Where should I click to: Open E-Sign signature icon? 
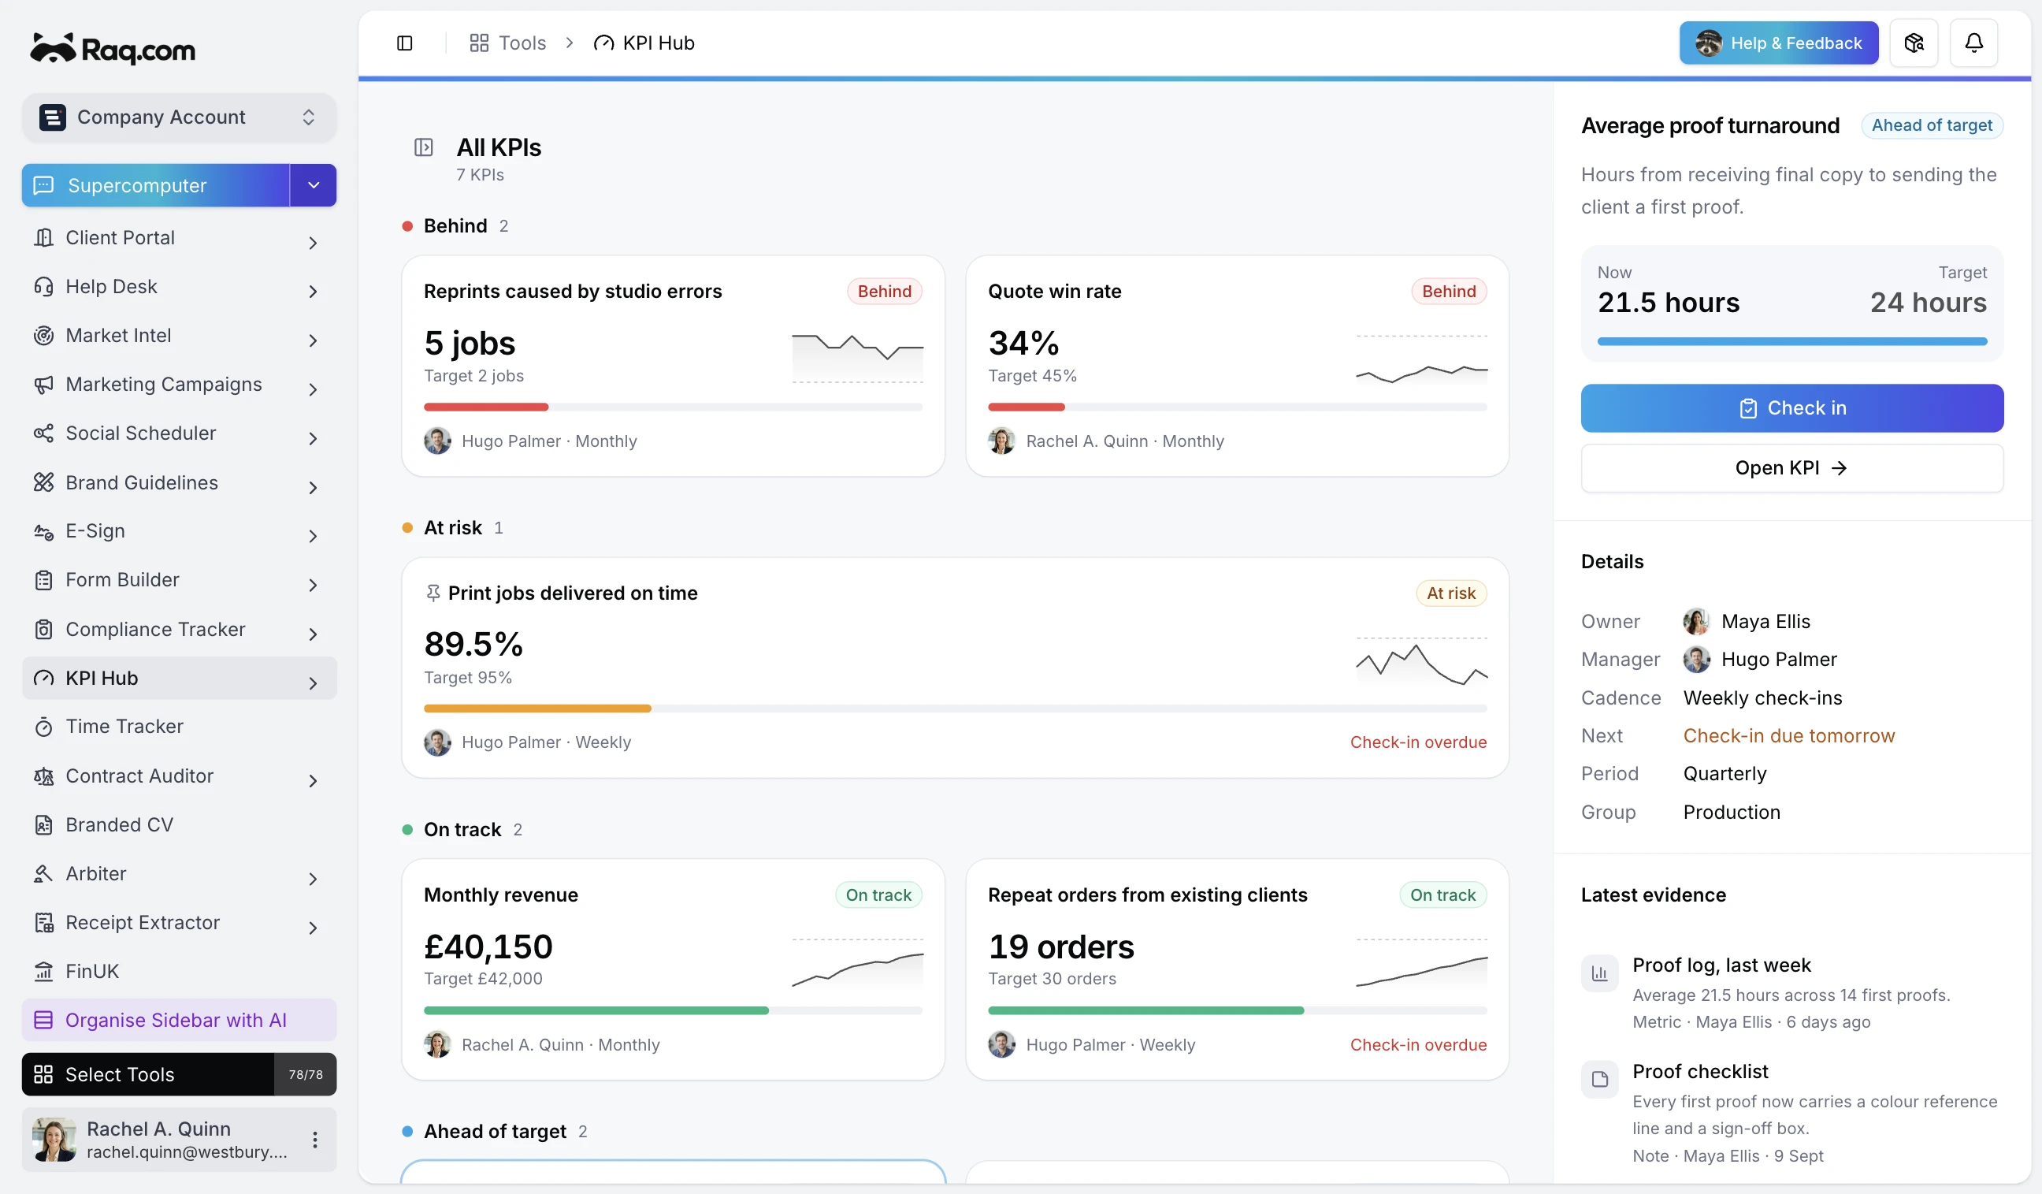pyautogui.click(x=44, y=531)
